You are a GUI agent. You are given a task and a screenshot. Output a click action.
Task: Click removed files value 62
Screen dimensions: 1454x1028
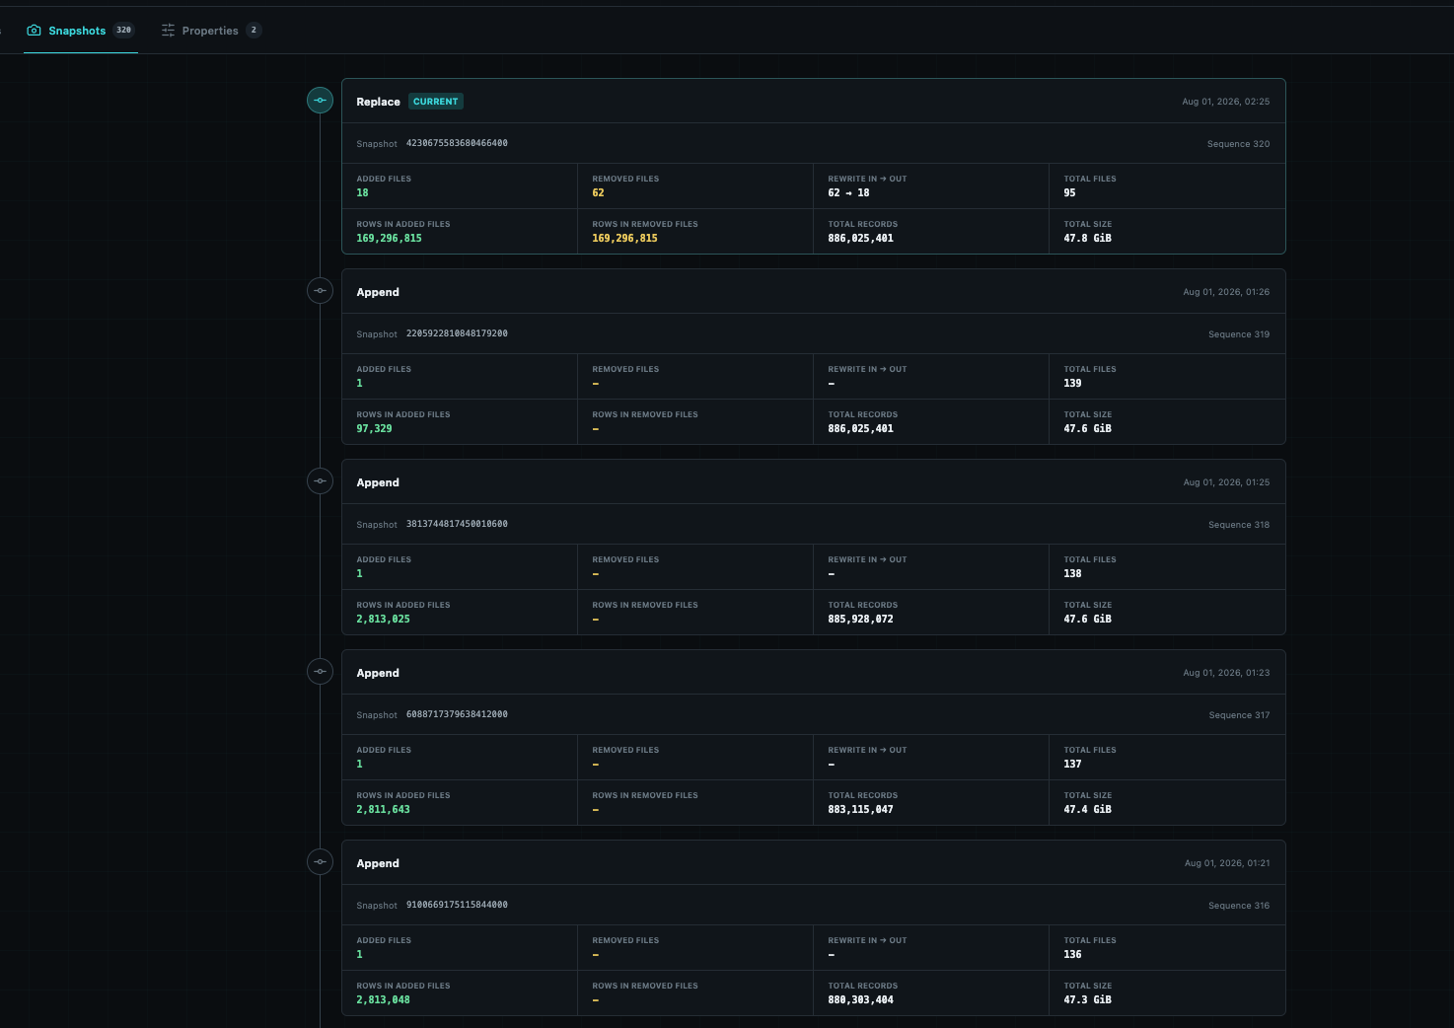click(x=598, y=192)
